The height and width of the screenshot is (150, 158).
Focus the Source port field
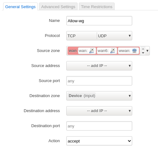(99, 81)
